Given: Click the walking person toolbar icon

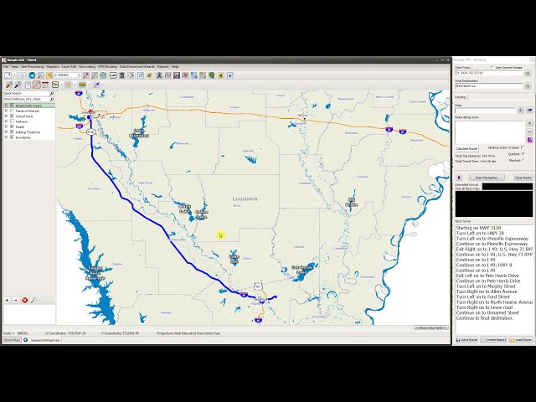Looking at the screenshot, I should click(159, 75).
